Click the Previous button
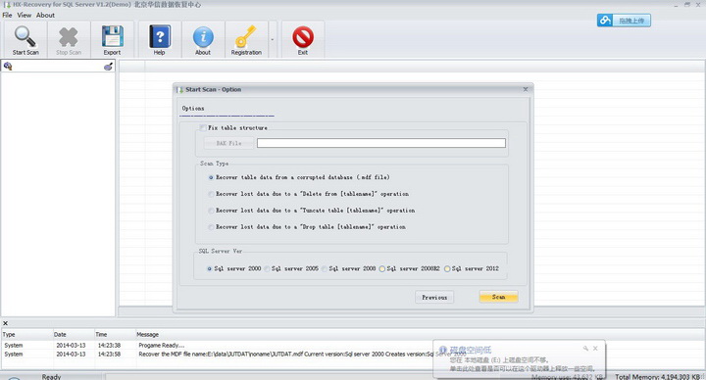706x380 pixels. click(434, 298)
